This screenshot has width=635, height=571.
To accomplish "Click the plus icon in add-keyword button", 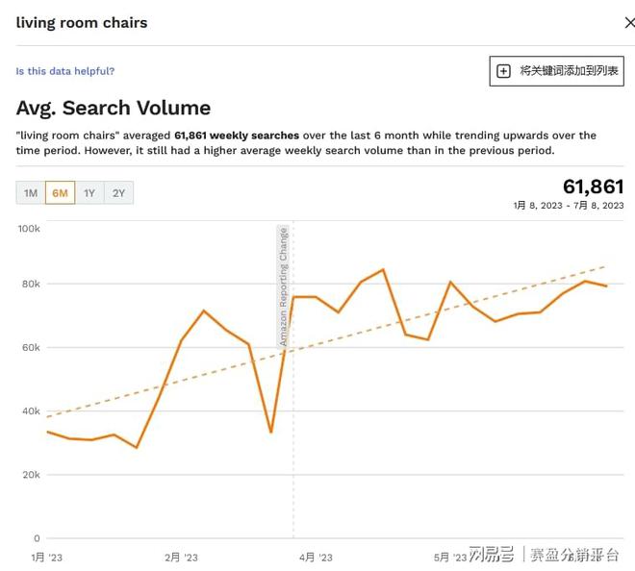I will pos(504,71).
